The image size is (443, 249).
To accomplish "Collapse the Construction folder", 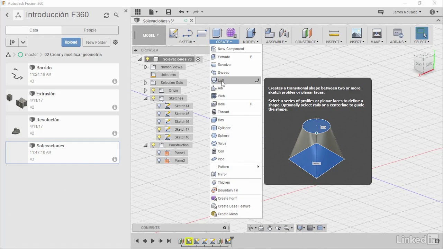I will (145, 145).
